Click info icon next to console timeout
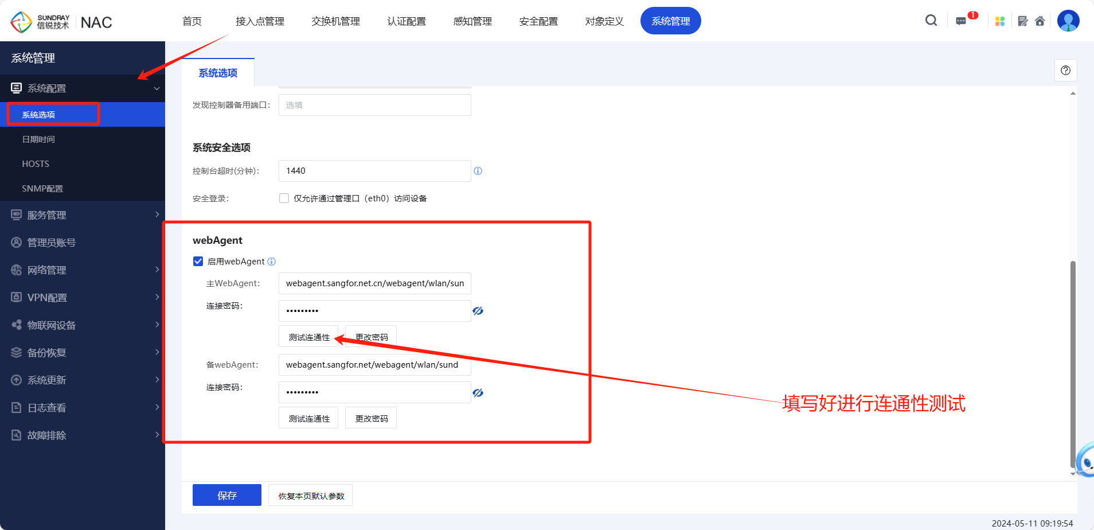 tap(478, 171)
